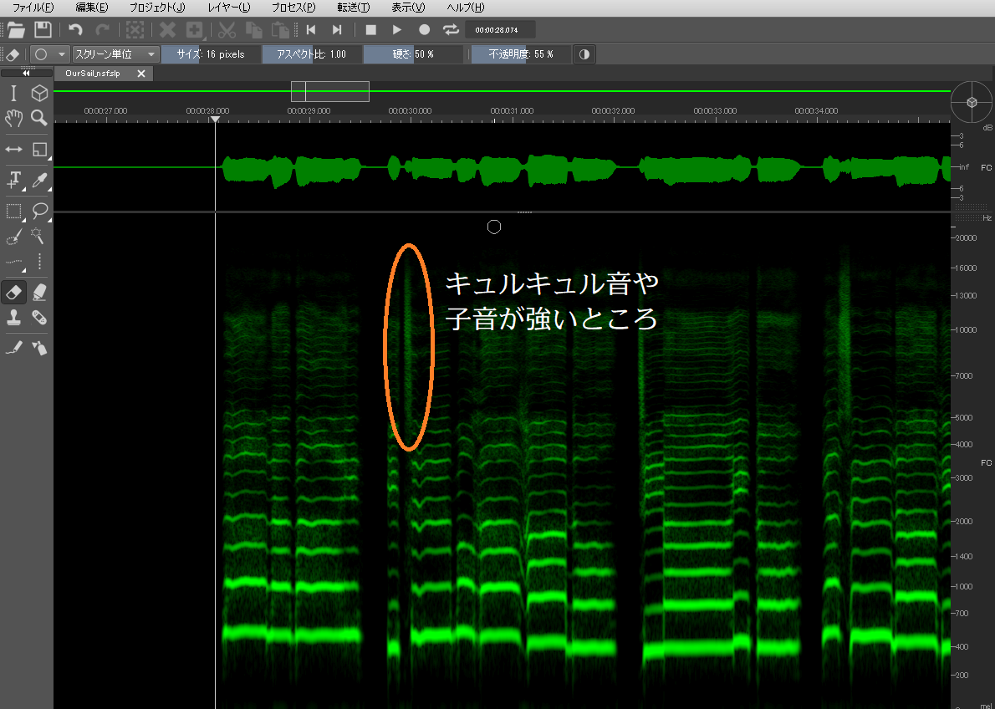Select the horizontal double-arrow move tool
Screen dimensions: 995x709
(x=13, y=149)
